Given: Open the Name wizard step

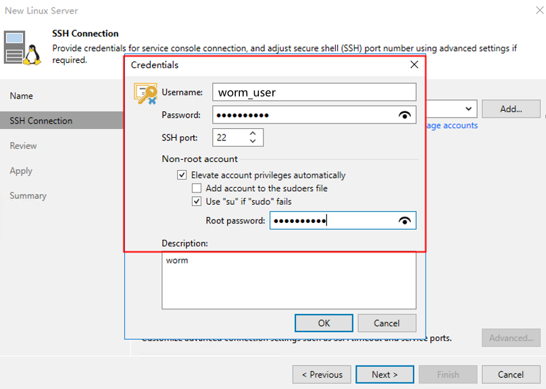Looking at the screenshot, I should 22,96.
